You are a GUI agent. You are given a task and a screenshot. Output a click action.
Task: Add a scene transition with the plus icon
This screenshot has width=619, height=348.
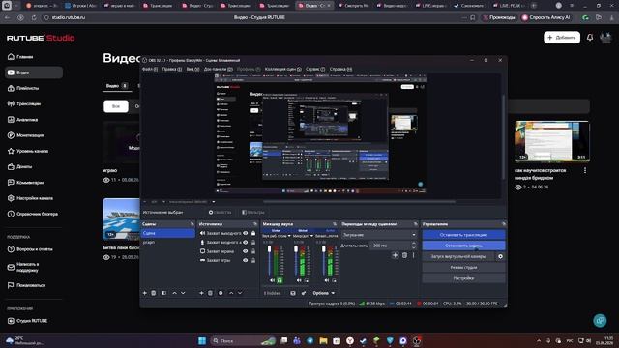pos(395,255)
